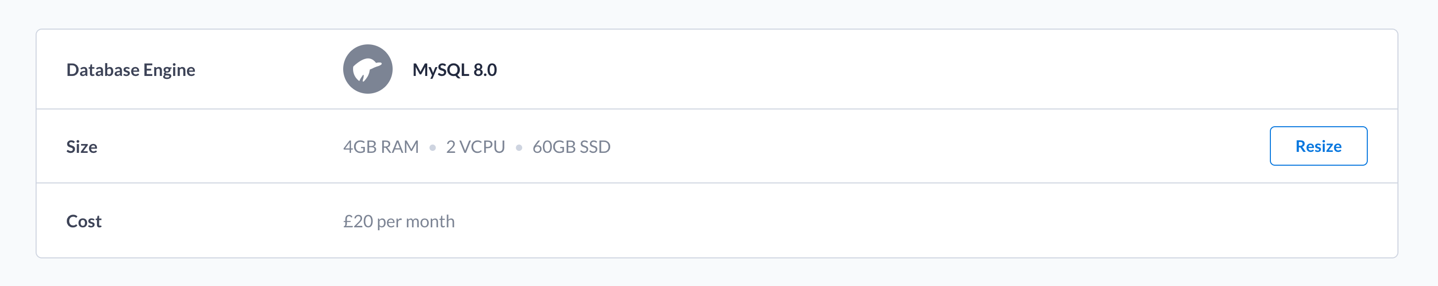This screenshot has height=286, width=1438.
Task: Select the 4GB RAM specification text
Action: [381, 146]
